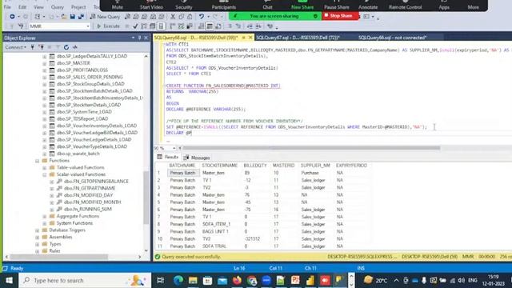Click the Results to Grid icon
This screenshot has height=288, width=512.
(210, 26)
